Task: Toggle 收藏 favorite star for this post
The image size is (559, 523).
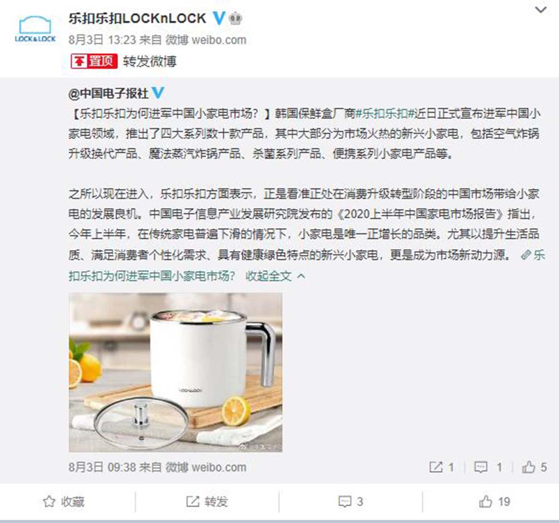Action: 64,502
